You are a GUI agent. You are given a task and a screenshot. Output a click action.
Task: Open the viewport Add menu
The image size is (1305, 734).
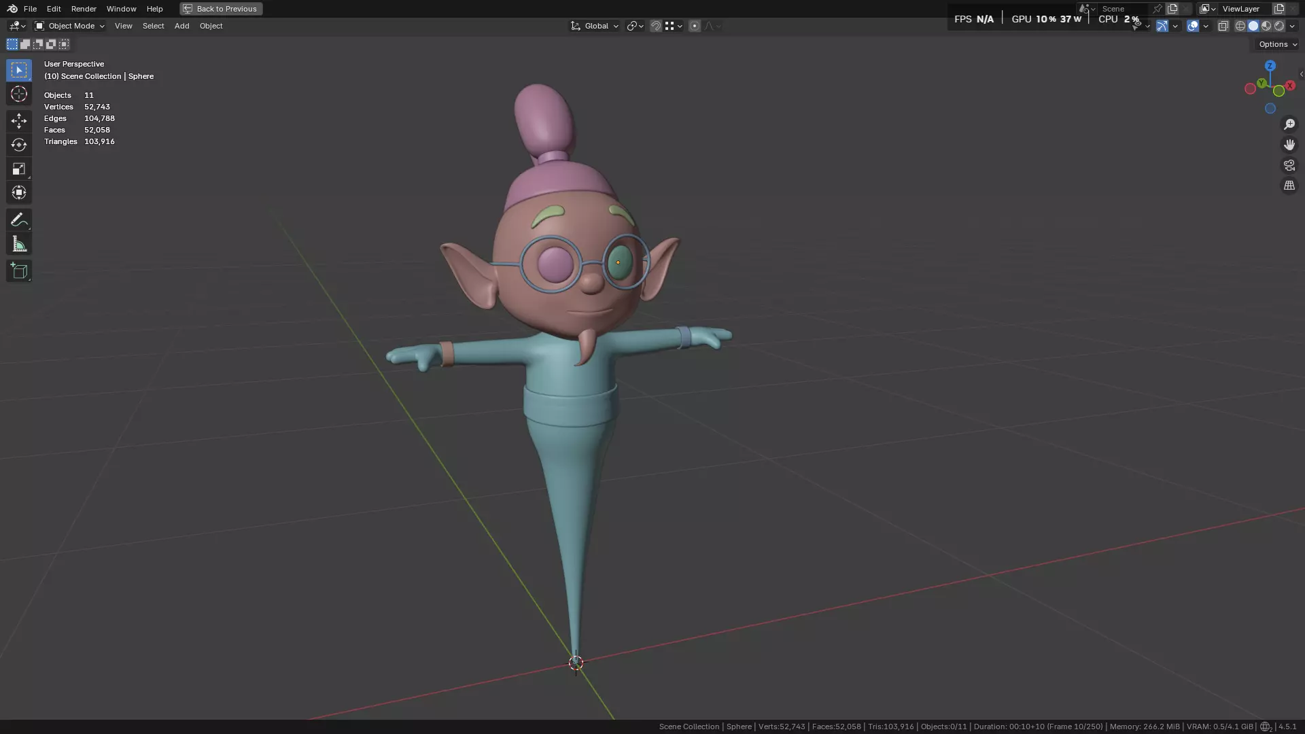click(x=181, y=26)
